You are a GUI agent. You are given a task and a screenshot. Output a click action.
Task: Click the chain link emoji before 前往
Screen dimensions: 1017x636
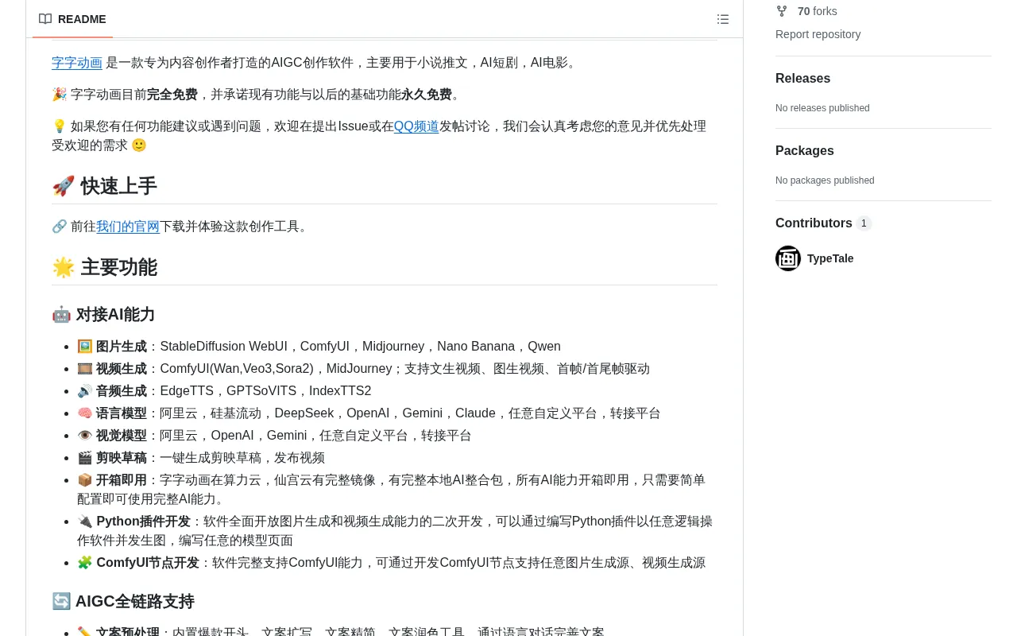[59, 227]
